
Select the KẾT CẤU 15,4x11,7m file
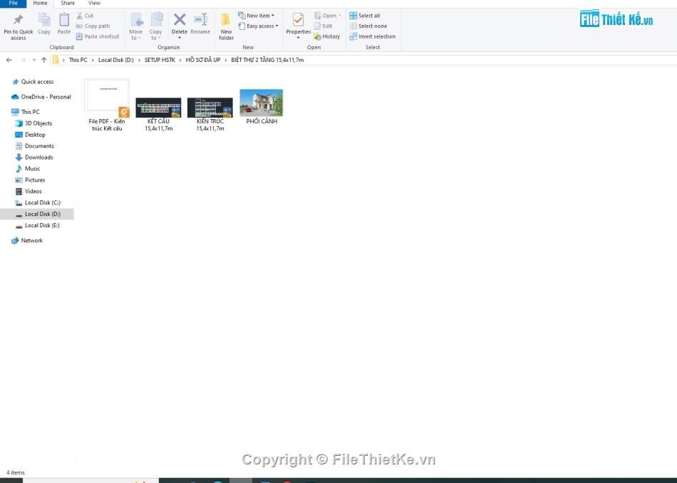tap(158, 108)
